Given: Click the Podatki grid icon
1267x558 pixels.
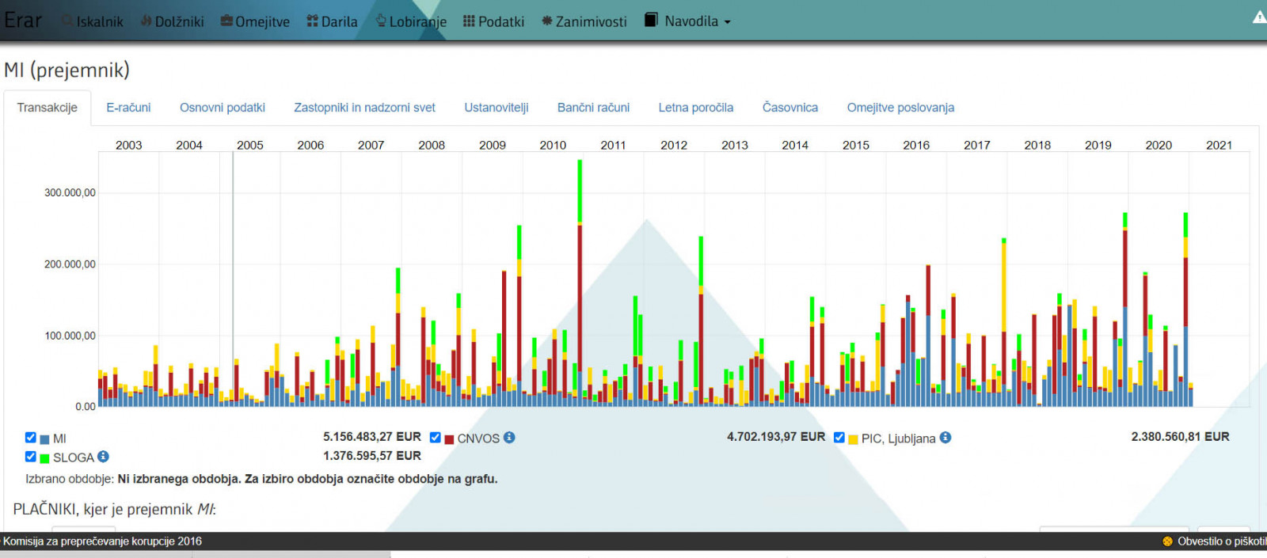Looking at the screenshot, I should (469, 21).
